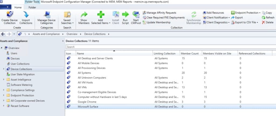Screen dimensions: 276x116
Task: Expand the Compliance Settings folder node
Action: coord(4,90)
